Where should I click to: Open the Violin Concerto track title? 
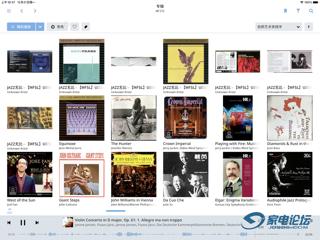(128, 220)
